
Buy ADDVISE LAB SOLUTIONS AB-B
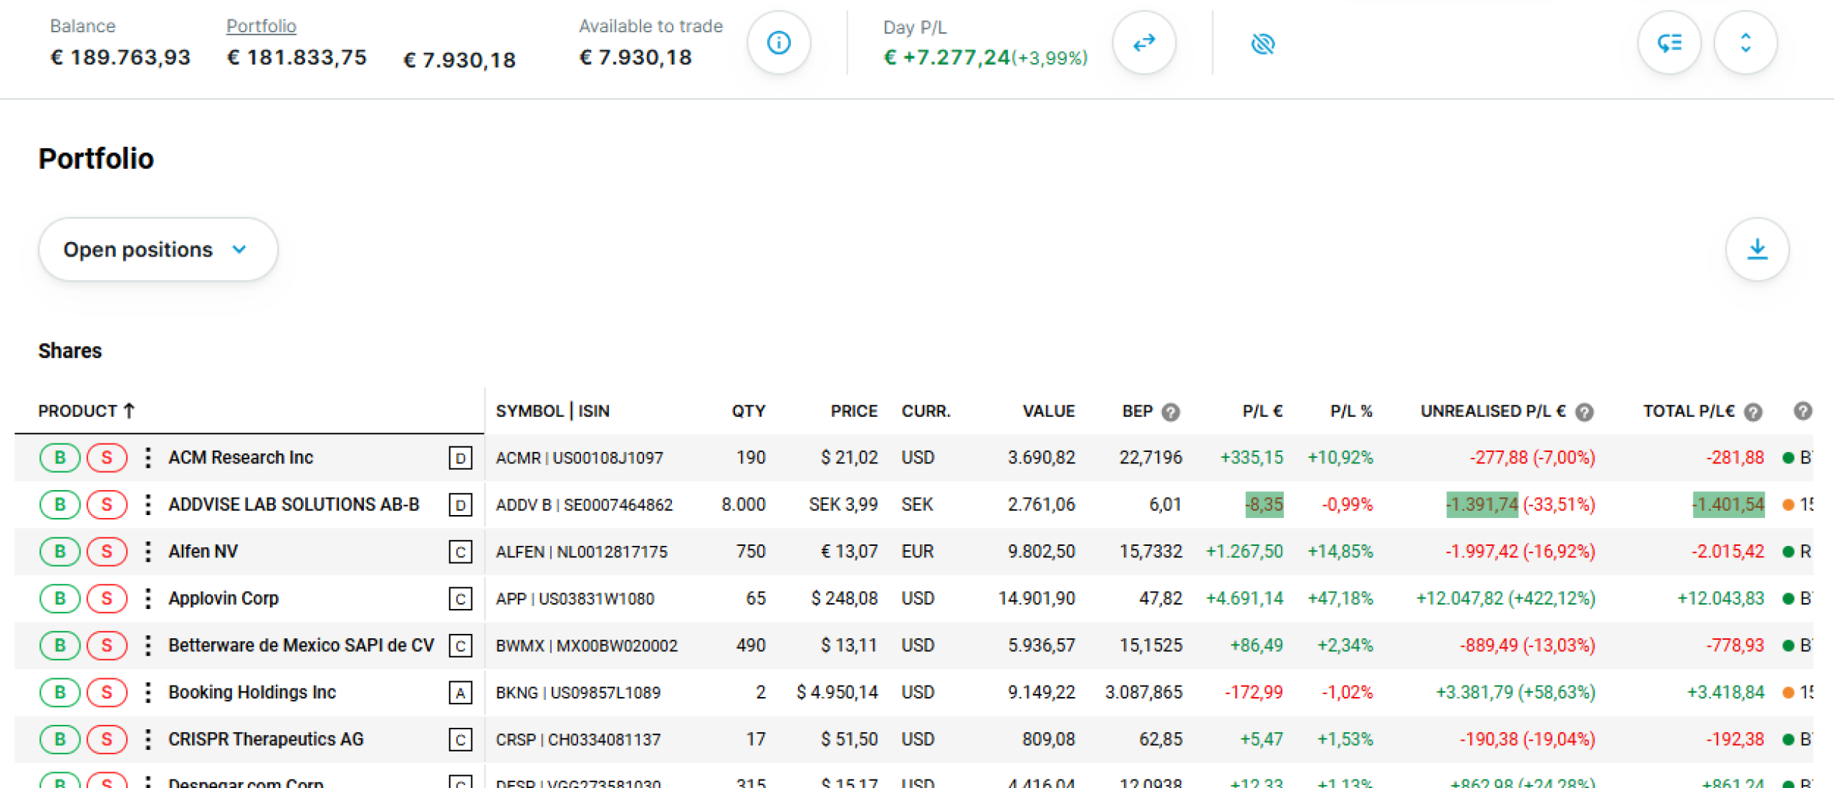[59, 504]
